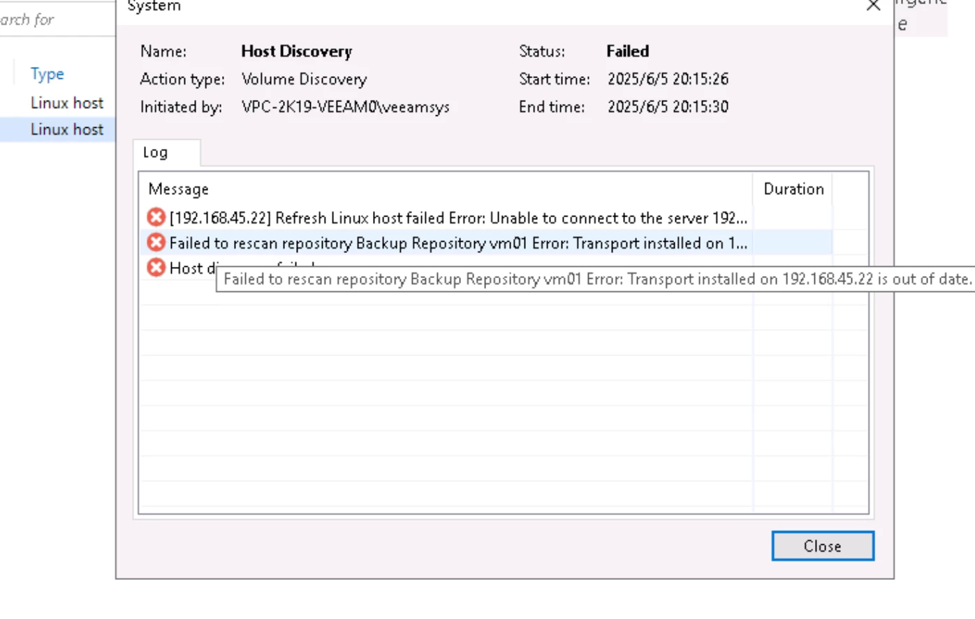The width and height of the screenshot is (975, 619).
Task: Switch to the Log tab
Action: pos(155,152)
